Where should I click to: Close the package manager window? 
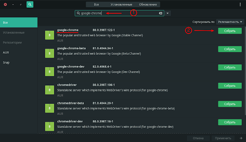(x=5, y=5)
